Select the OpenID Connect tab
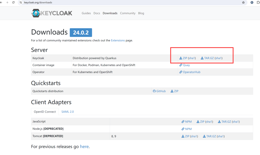The height and width of the screenshot is (155, 260). pyautogui.click(x=45, y=112)
